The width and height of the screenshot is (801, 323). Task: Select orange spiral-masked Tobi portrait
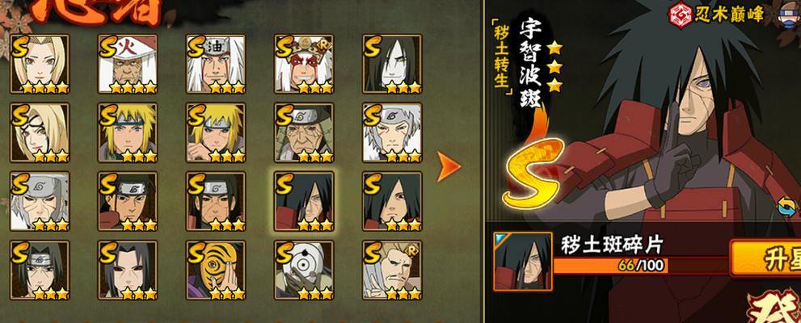[x=216, y=270]
